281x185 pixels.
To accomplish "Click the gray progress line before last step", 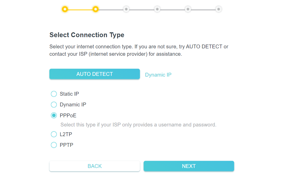I will (203, 10).
